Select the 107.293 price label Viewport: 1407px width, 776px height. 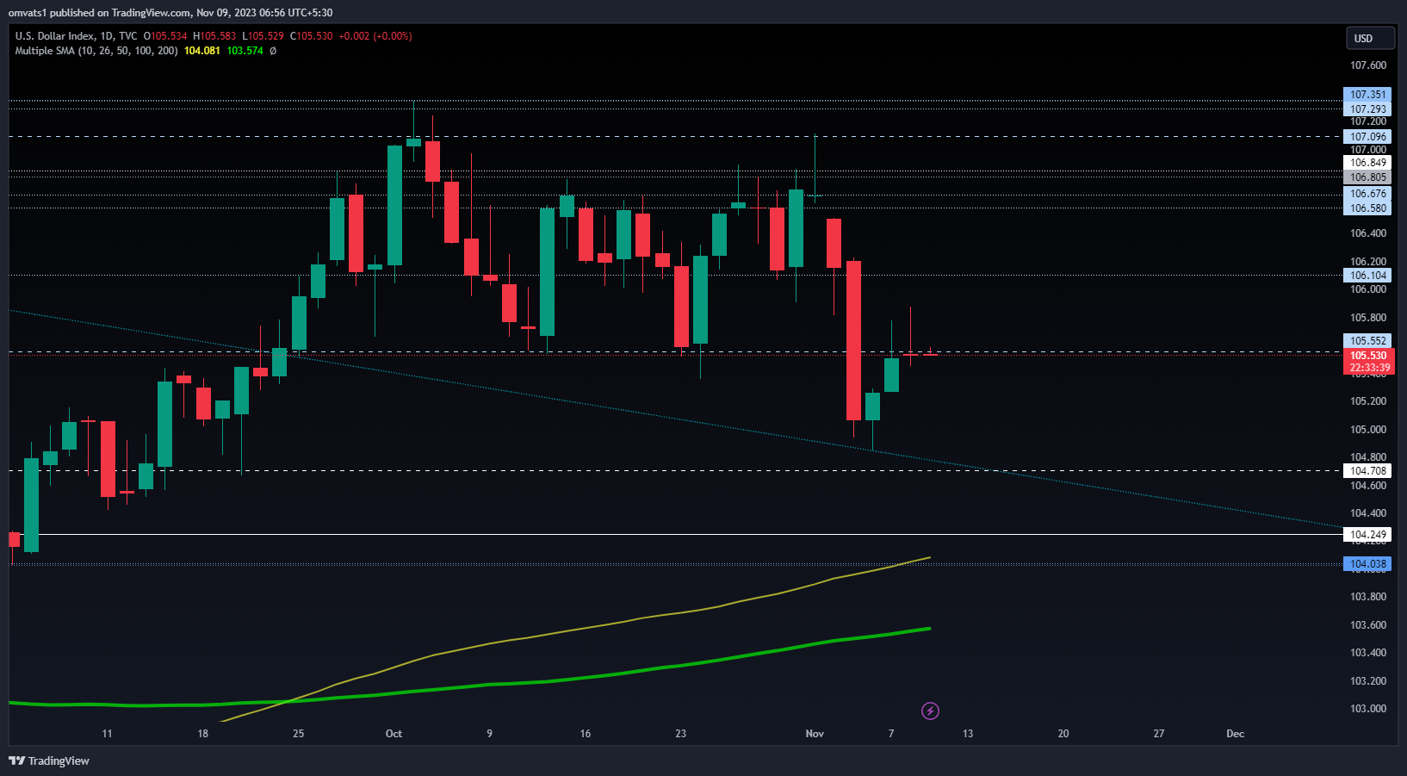[x=1367, y=109]
